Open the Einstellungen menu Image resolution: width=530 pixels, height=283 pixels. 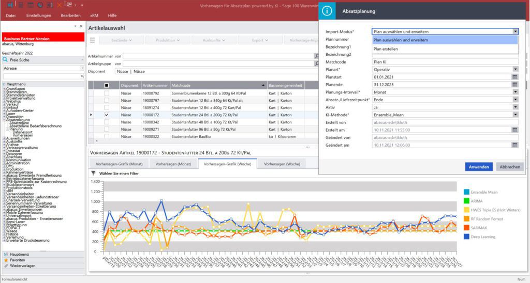tap(39, 15)
